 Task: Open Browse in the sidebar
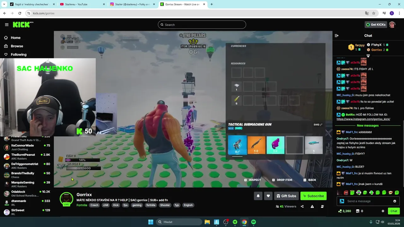pos(17,46)
